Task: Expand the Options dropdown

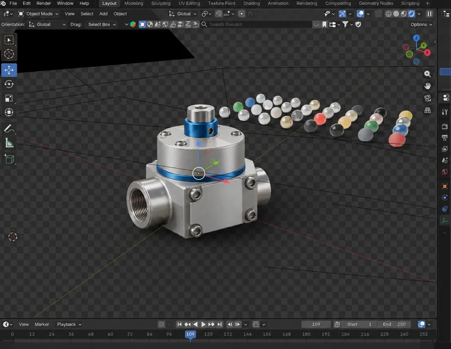Action: pyautogui.click(x=421, y=24)
